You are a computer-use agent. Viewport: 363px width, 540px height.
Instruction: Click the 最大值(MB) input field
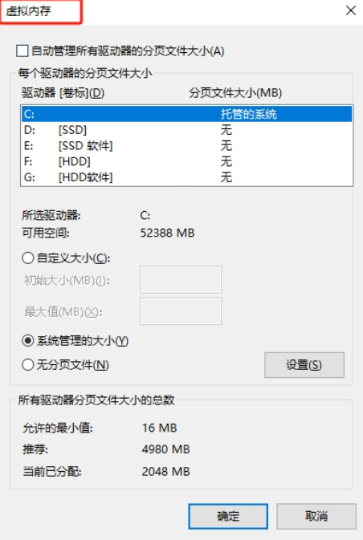coord(181,311)
